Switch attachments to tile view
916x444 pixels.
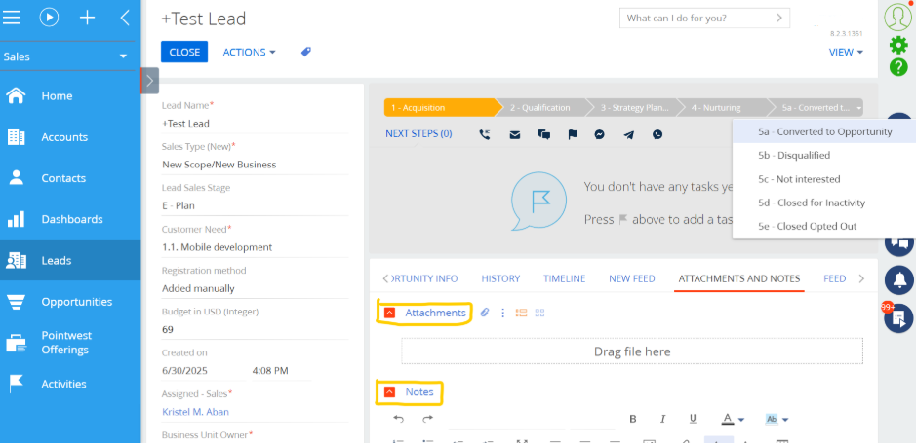click(539, 313)
